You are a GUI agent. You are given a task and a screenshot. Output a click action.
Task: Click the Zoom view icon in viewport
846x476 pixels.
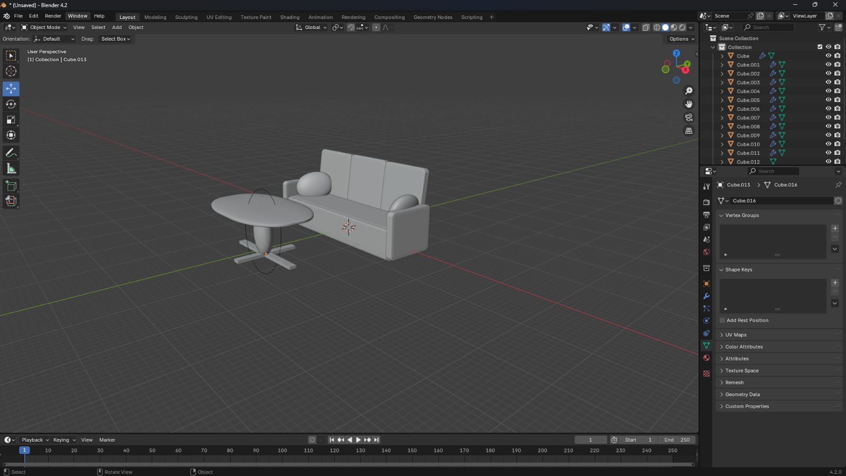coord(689,91)
